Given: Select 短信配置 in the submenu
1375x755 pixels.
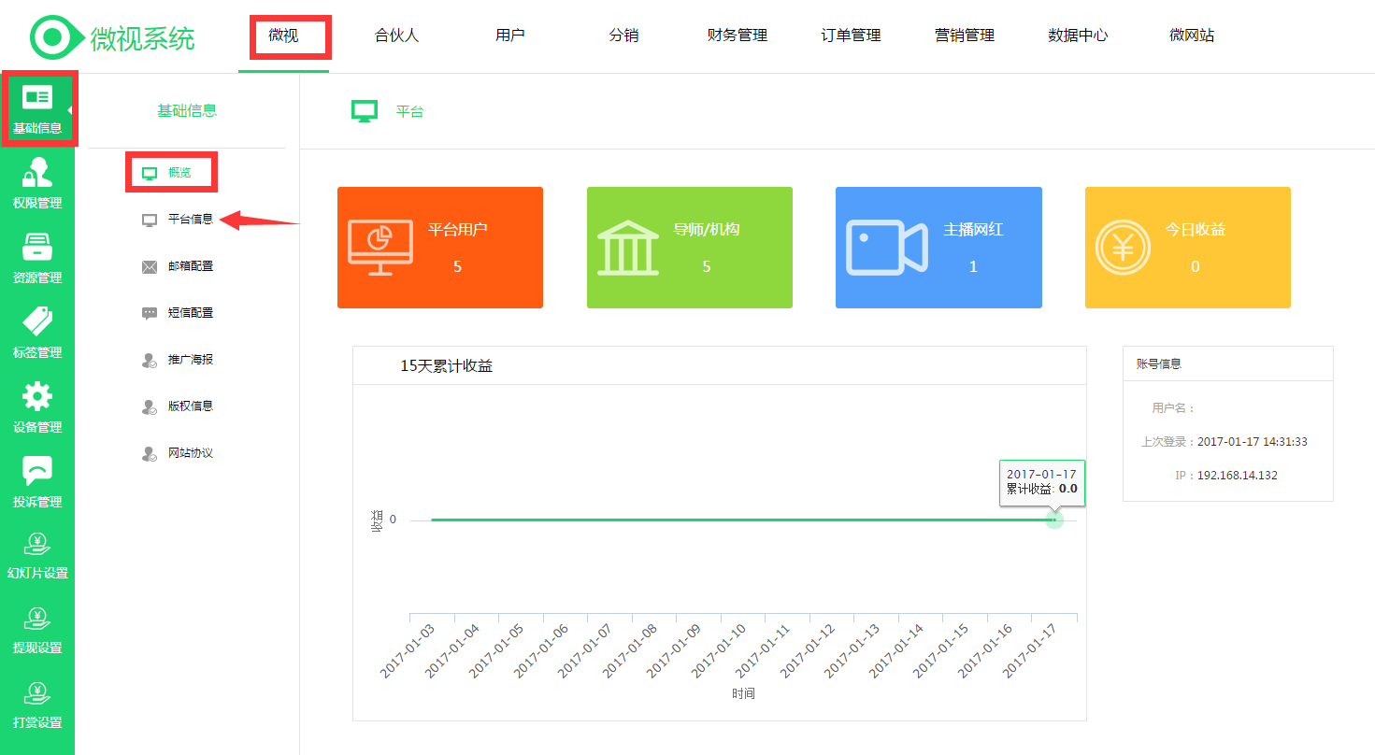Looking at the screenshot, I should coord(191,313).
